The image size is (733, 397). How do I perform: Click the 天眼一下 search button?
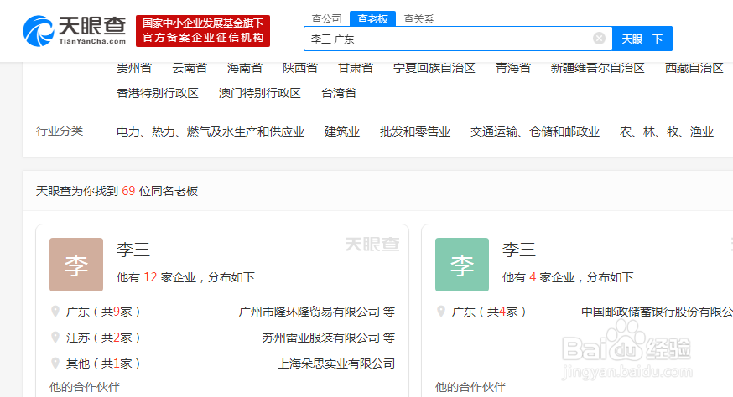click(x=642, y=39)
